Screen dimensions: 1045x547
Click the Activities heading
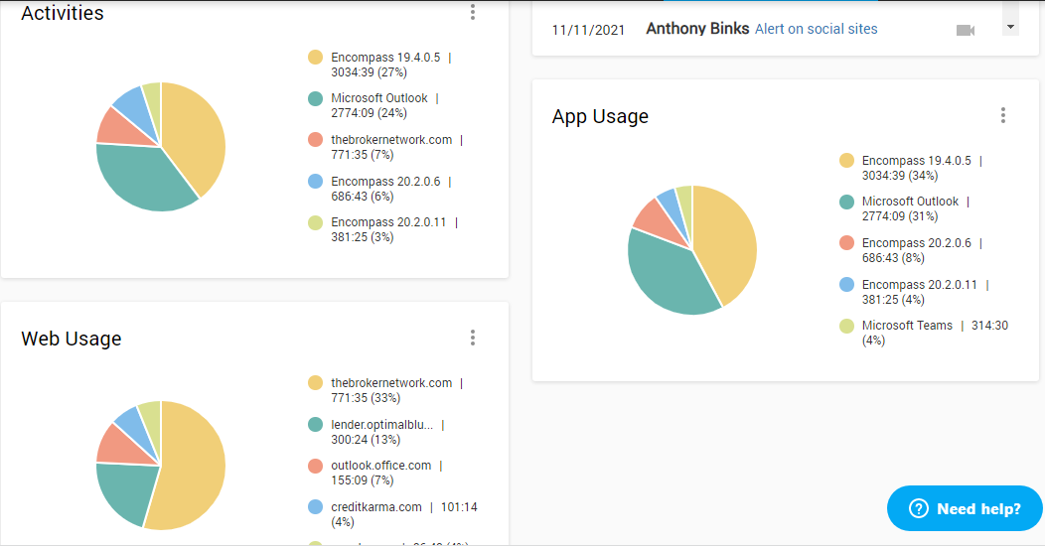pyautogui.click(x=63, y=13)
